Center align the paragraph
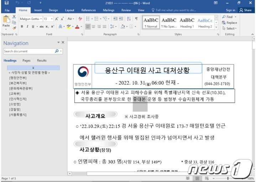Screen dimensions: 256x183 point(94,26)
